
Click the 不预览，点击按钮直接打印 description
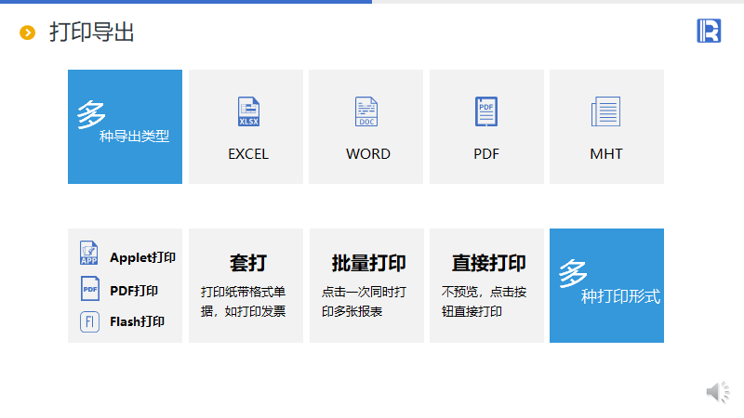pyautogui.click(x=484, y=301)
